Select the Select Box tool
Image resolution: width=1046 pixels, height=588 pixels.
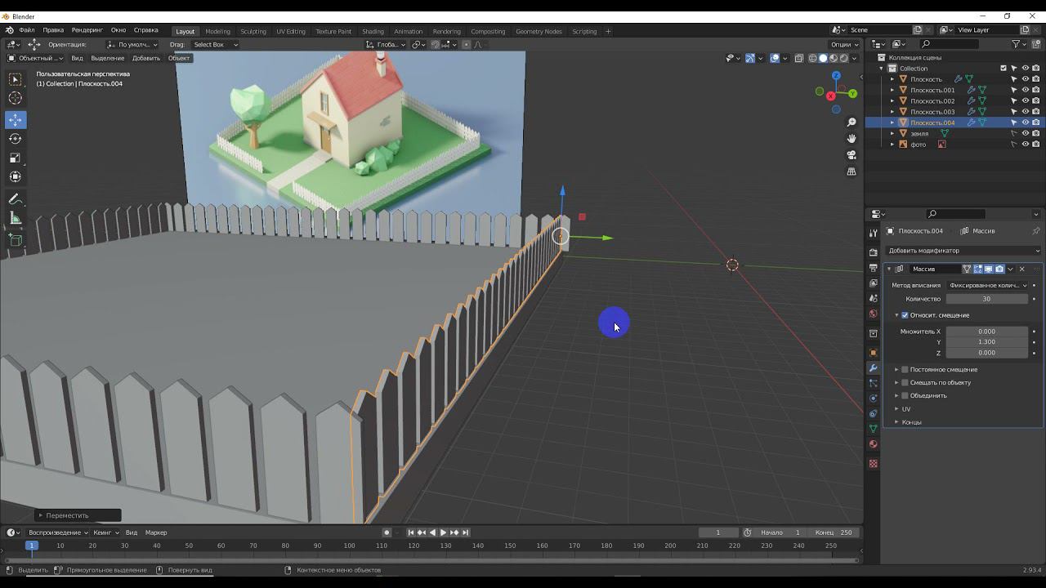pos(16,79)
